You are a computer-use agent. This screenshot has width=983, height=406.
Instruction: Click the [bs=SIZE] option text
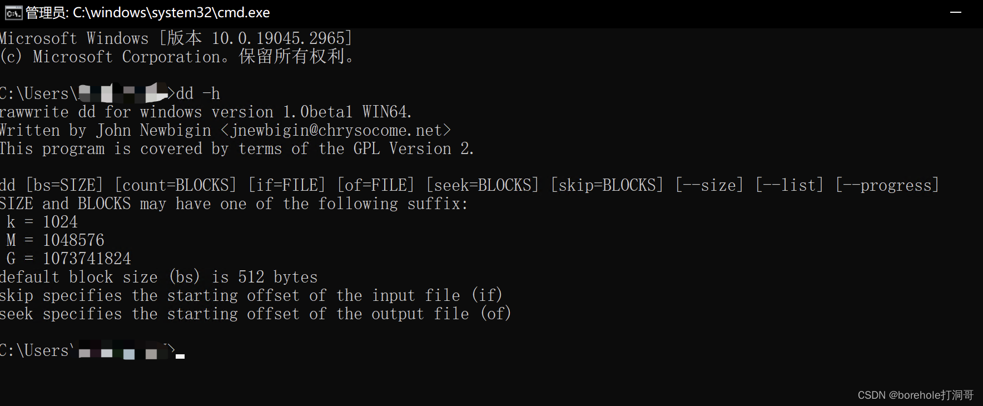(64, 185)
